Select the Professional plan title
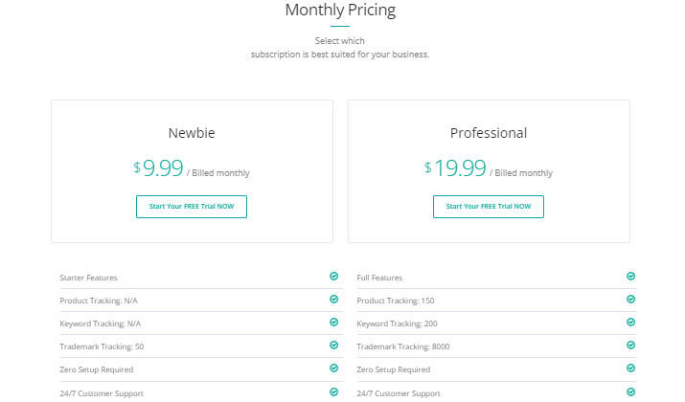The height and width of the screenshot is (402, 685). pos(489,133)
